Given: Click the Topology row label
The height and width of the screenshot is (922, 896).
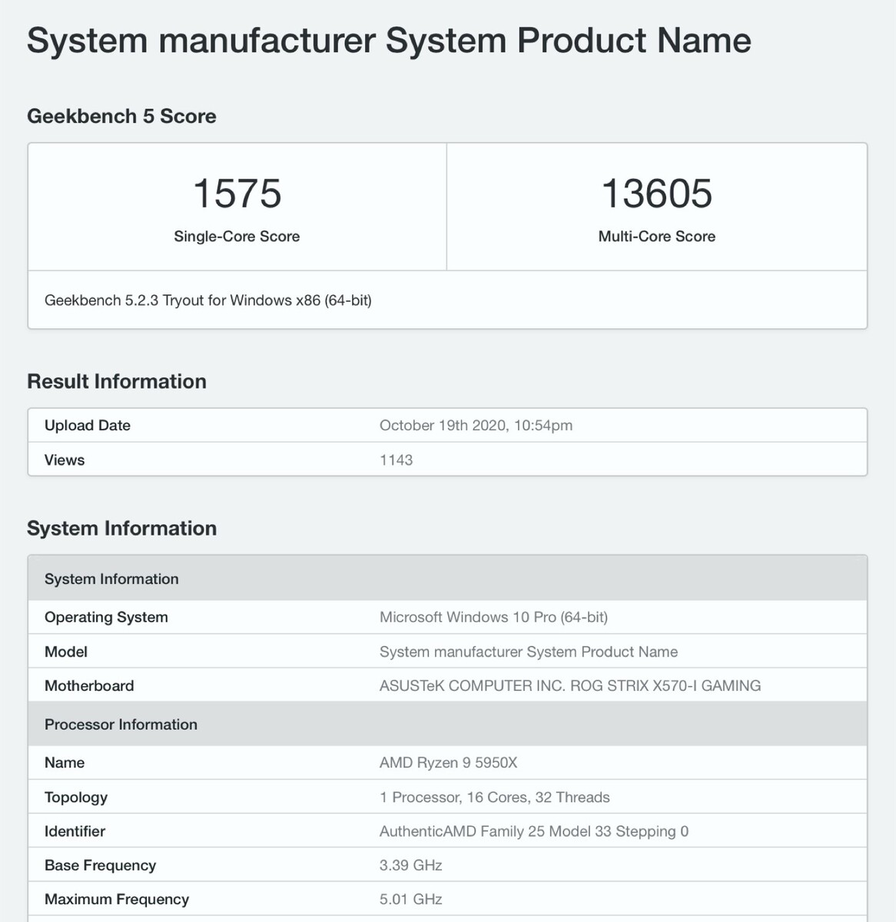Looking at the screenshot, I should [x=76, y=797].
